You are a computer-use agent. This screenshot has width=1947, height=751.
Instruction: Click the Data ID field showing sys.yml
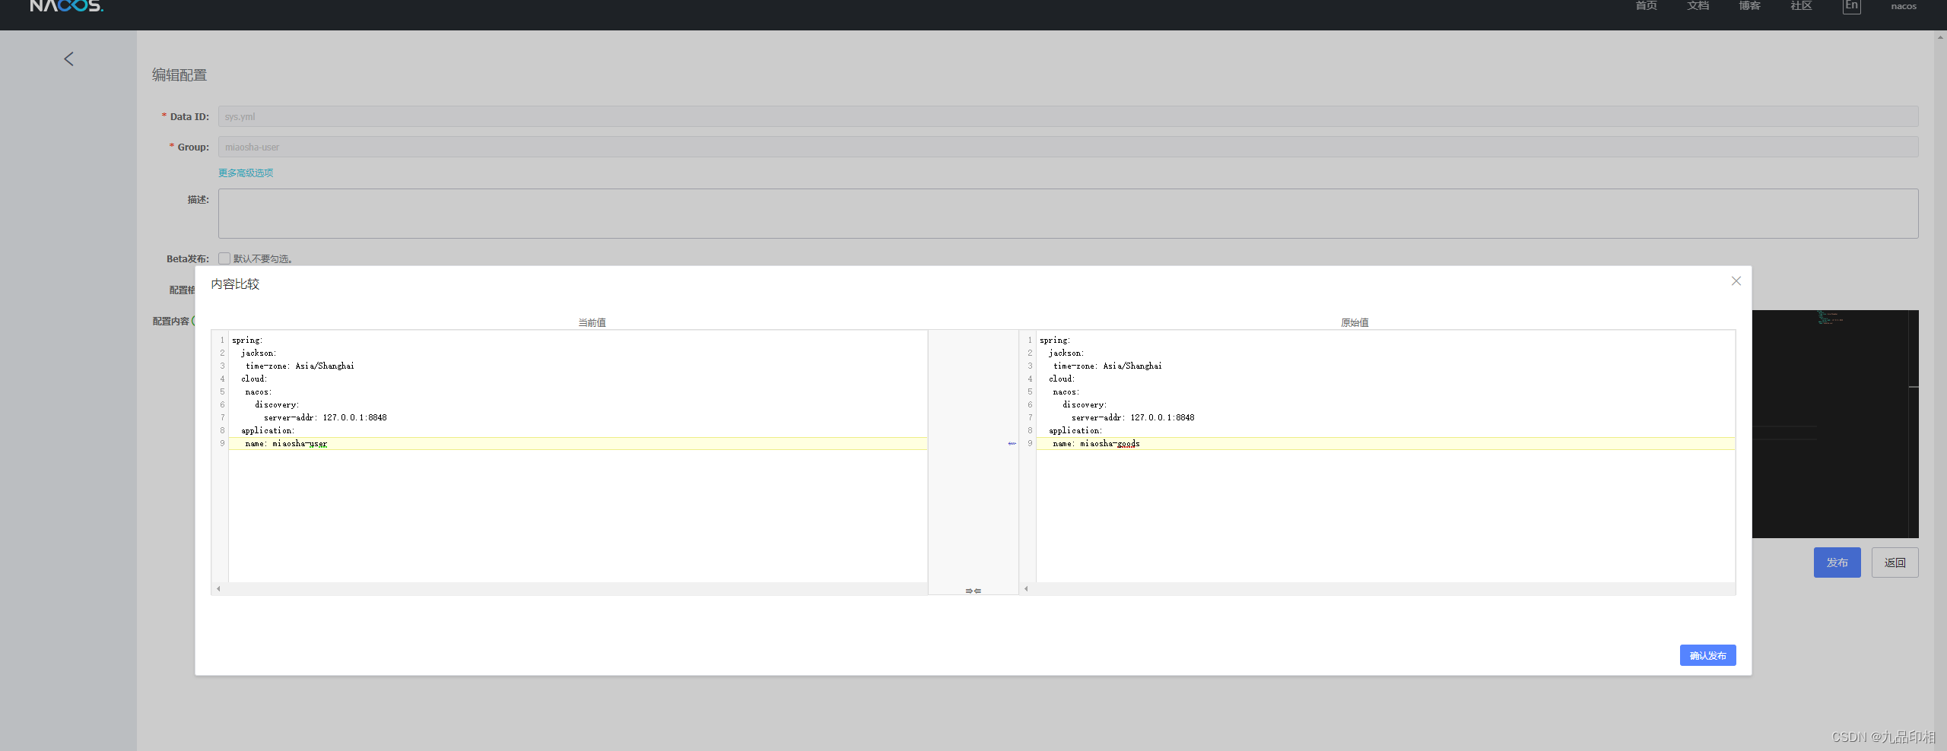1065,116
